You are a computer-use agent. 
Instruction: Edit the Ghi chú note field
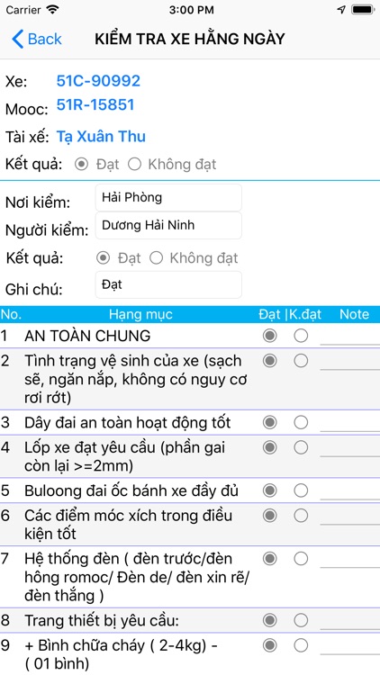tap(168, 284)
